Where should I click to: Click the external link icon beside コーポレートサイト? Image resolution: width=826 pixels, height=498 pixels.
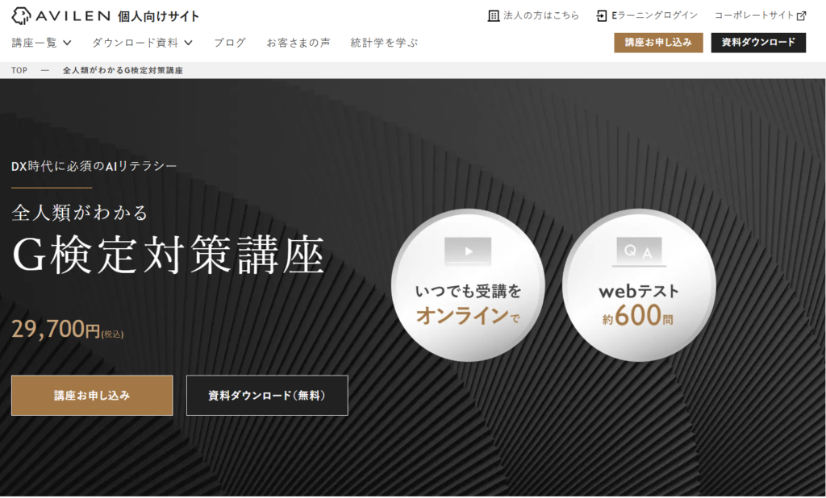click(801, 15)
